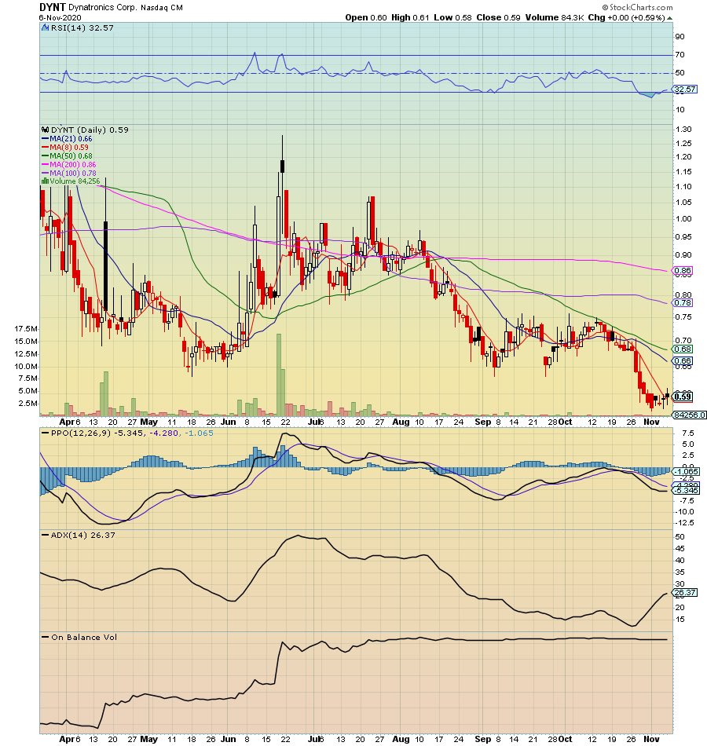Click the MA(100) 0.78 legend entry
707x746 pixels.
pos(72,174)
